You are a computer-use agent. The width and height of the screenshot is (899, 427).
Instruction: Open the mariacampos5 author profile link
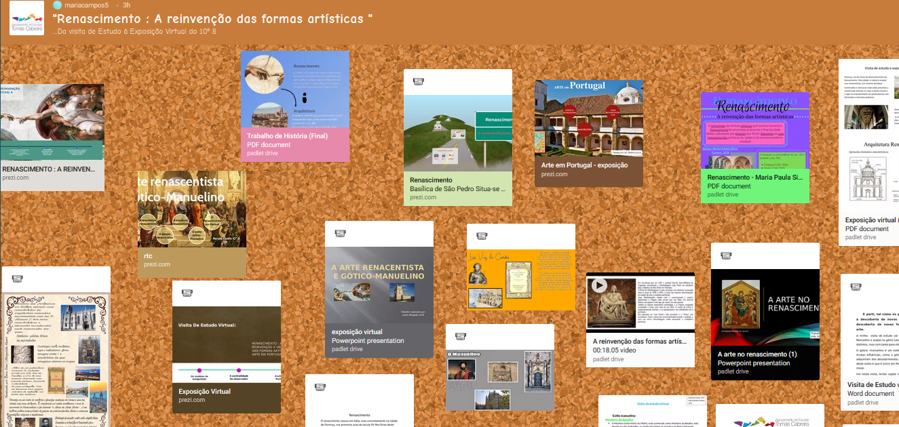[85, 5]
